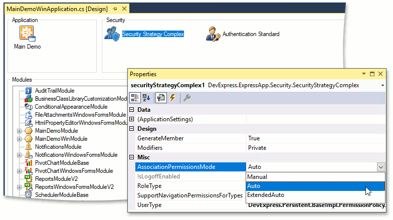
Task: Click the wrench Property Pages icon
Action: point(187,98)
